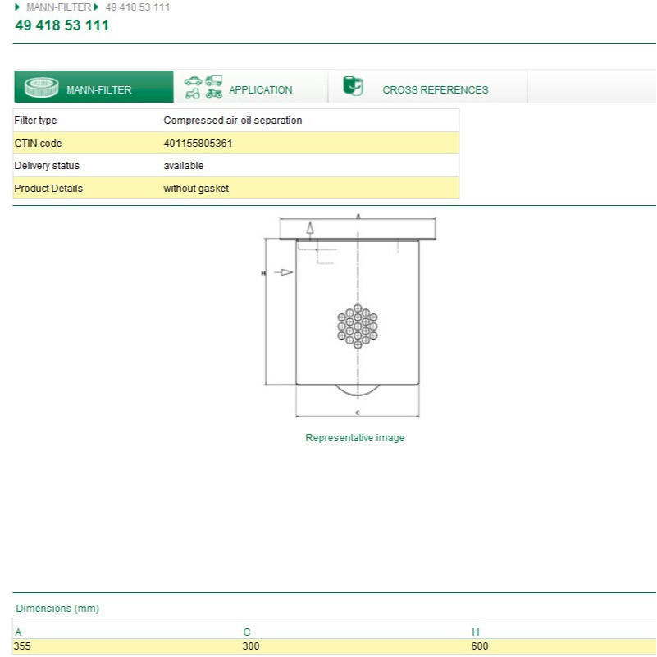Select dimension column header H

[x=476, y=632]
